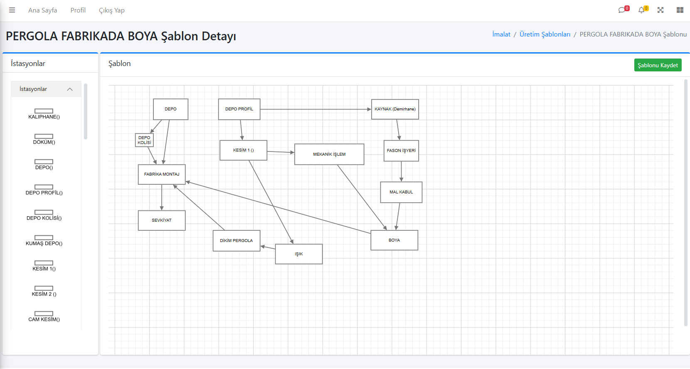Select the CAM KESİM() station shape icon
Viewport: 690px width, 369px height.
coord(44,313)
